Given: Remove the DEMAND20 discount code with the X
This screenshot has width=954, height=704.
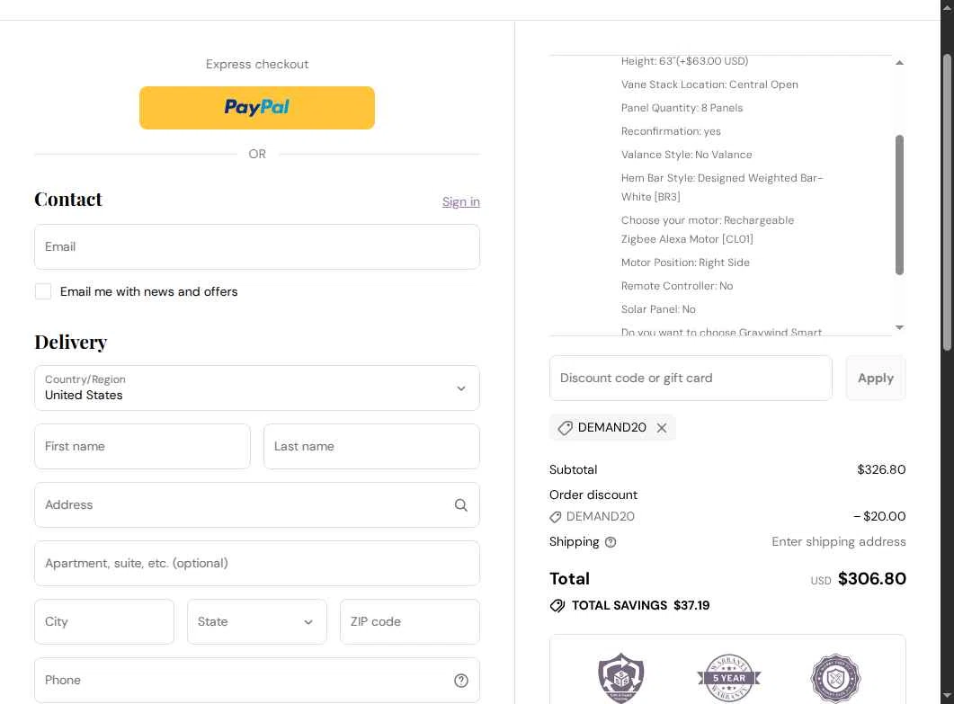Looking at the screenshot, I should pos(662,428).
